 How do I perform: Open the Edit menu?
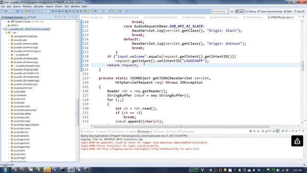click(x=9, y=6)
